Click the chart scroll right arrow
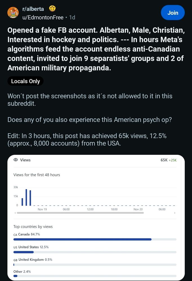 pyautogui.click(x=175, y=213)
